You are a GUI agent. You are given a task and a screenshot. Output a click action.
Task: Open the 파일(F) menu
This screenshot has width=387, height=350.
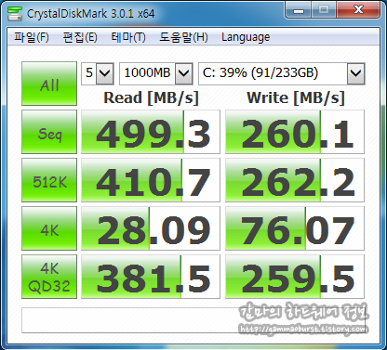(32, 37)
